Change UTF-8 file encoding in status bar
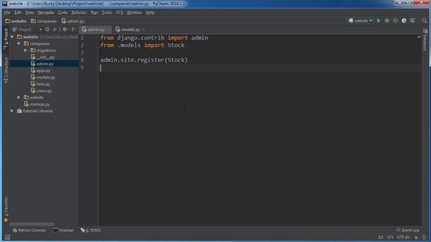Viewport: 431px width, 242px height. [x=403, y=237]
